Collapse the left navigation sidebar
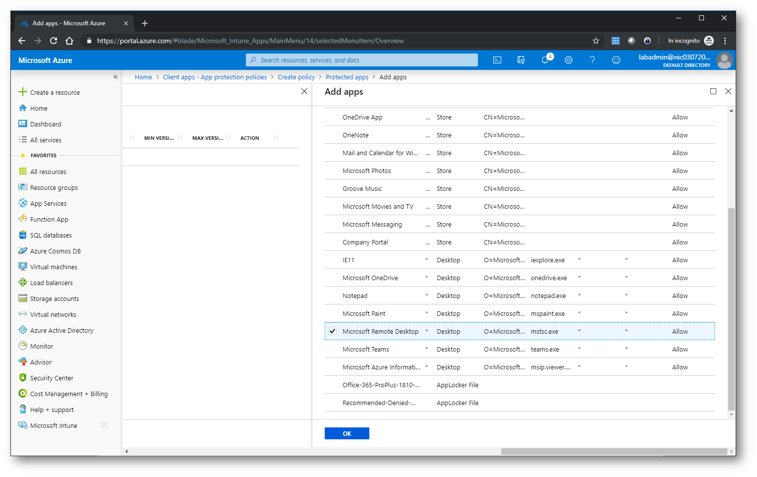 pyautogui.click(x=116, y=77)
